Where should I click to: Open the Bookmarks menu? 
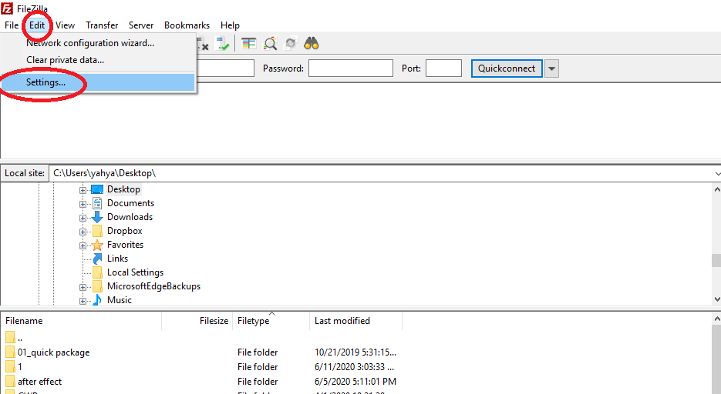[x=187, y=25]
